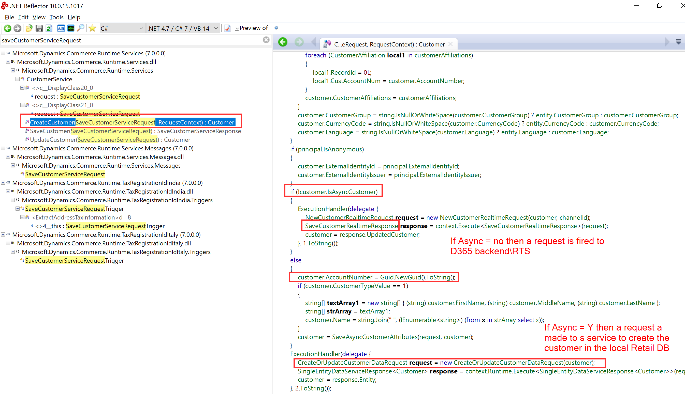This screenshot has width=685, height=394.
Task: Click the SaveAsyncCustomerAttributes method call
Action: click(x=375, y=337)
